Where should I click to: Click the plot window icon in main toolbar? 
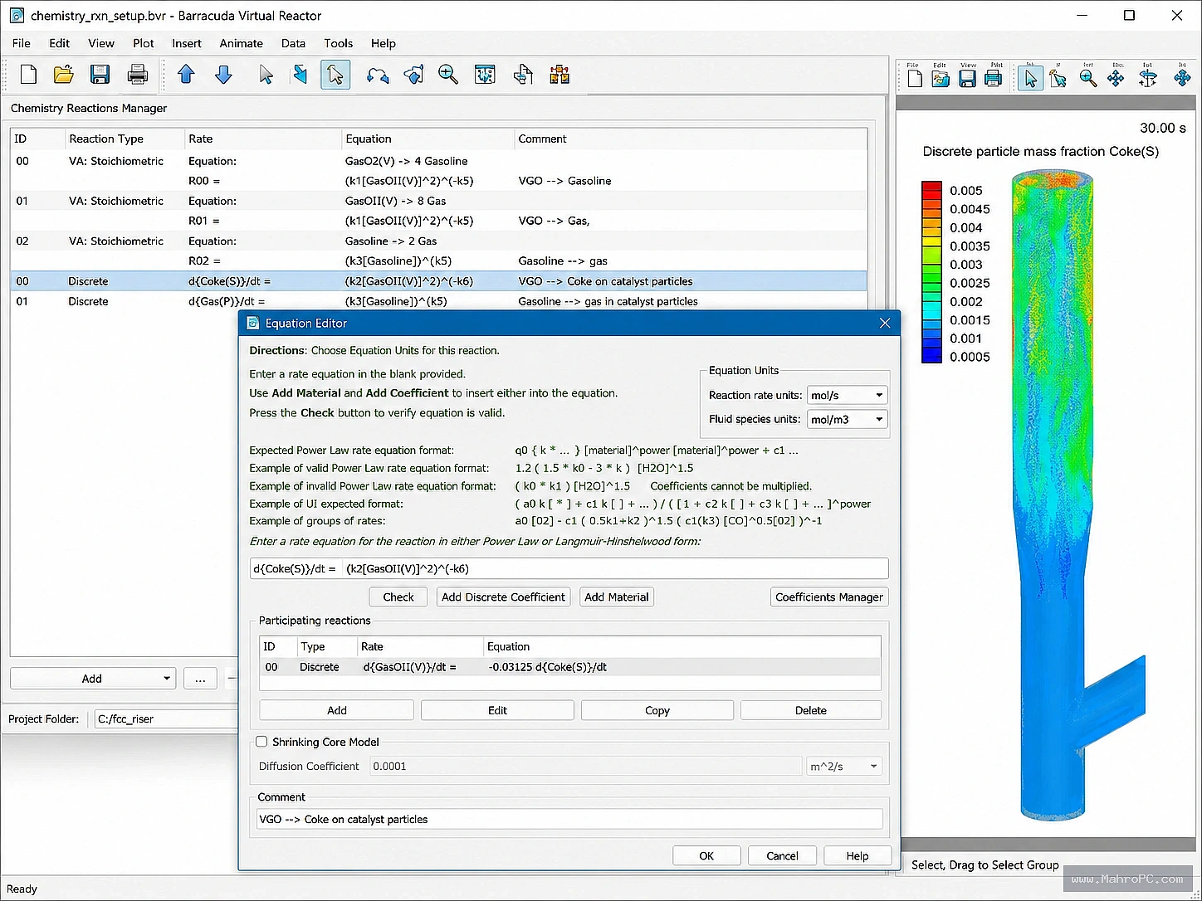tap(485, 75)
